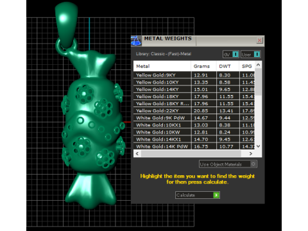Click the 10.77 DWT value
This screenshot has width=308, height=231.
point(227,146)
